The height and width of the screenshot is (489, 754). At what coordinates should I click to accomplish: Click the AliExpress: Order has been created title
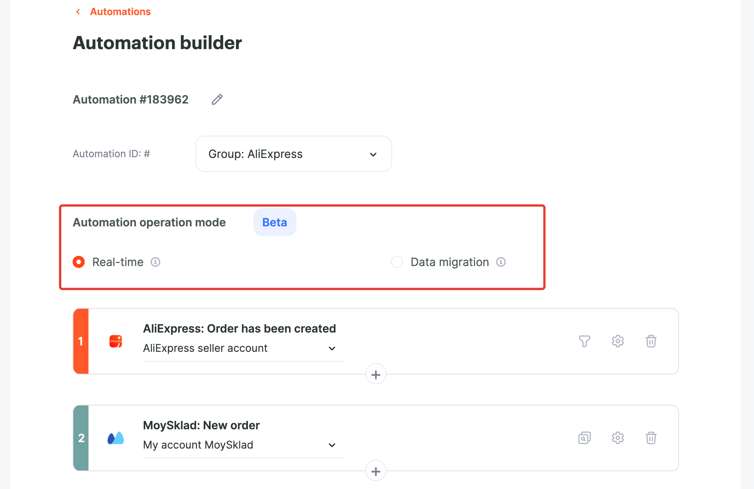coord(239,328)
